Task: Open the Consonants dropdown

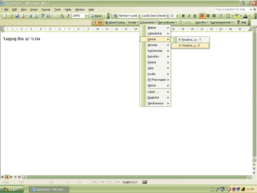Action: [x=148, y=22]
